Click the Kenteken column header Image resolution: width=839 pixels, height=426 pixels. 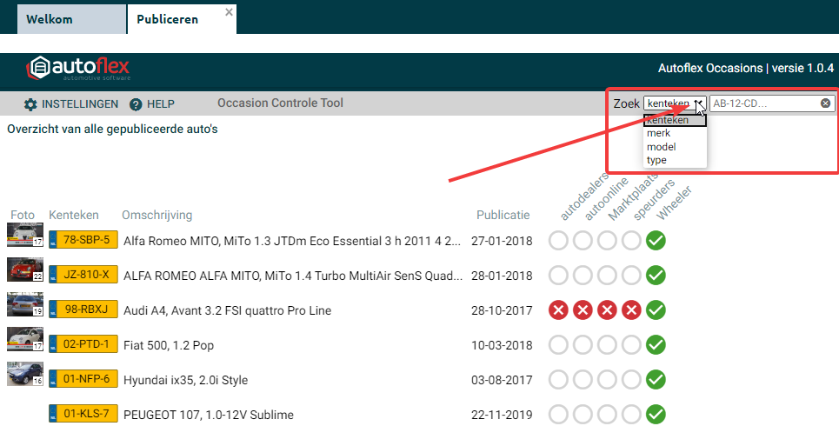(74, 215)
